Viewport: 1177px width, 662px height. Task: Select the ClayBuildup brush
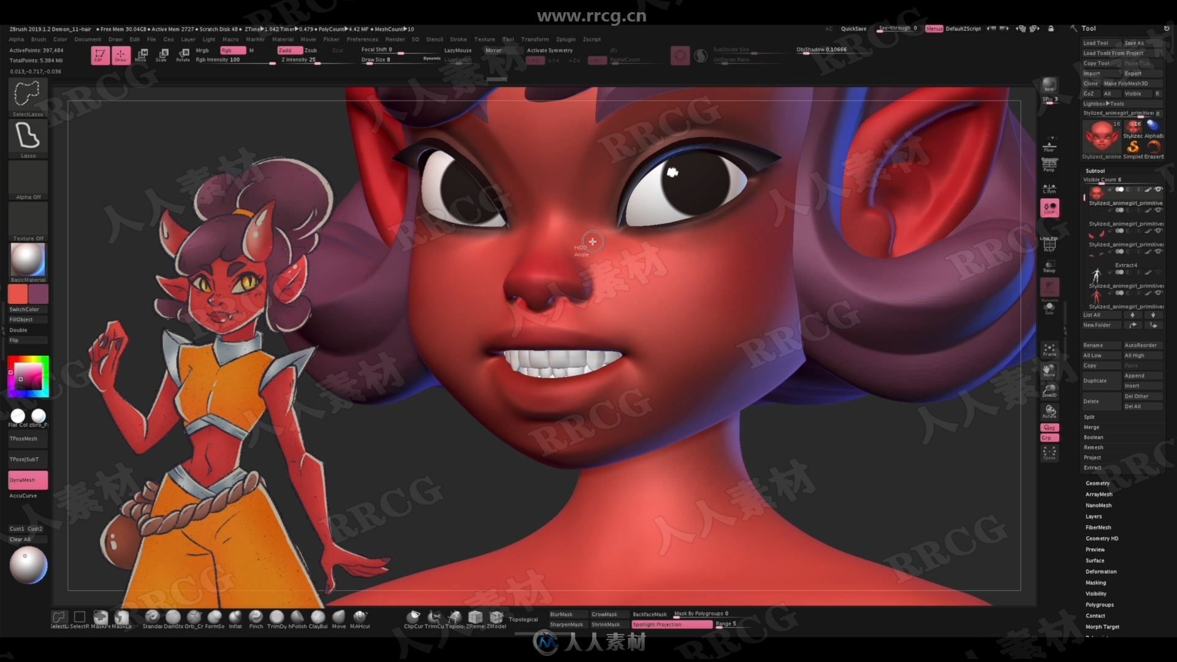318,619
